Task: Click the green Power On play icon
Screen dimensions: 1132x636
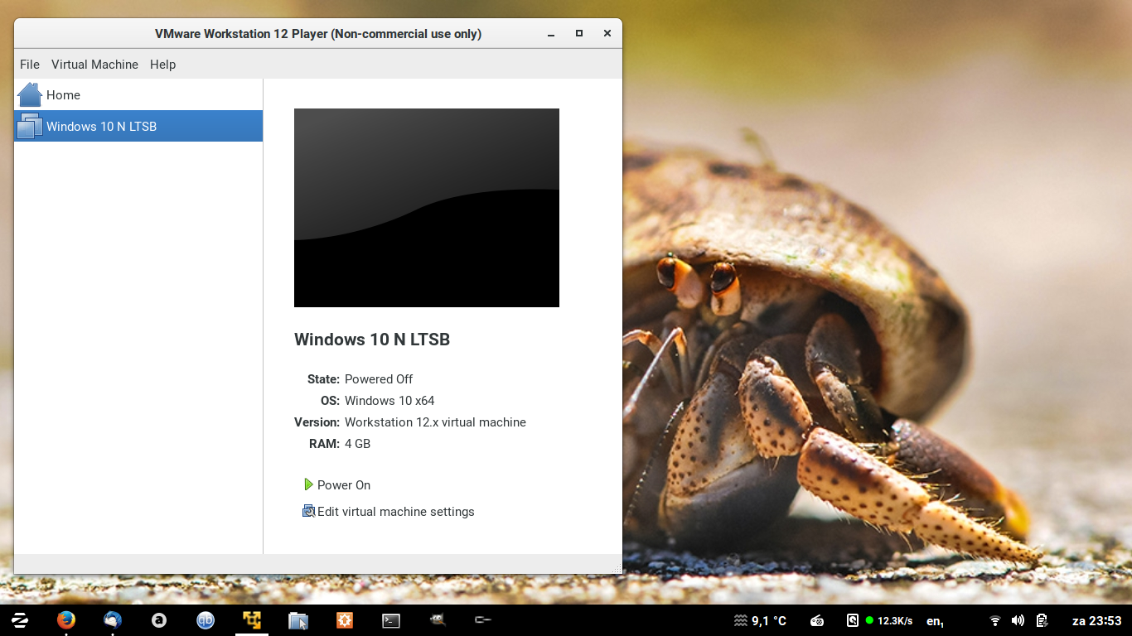Action: (308, 484)
